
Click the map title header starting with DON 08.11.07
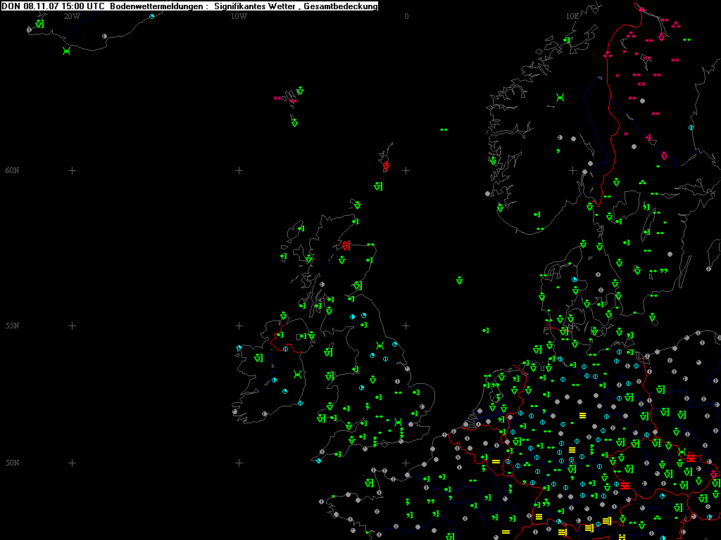point(189,6)
